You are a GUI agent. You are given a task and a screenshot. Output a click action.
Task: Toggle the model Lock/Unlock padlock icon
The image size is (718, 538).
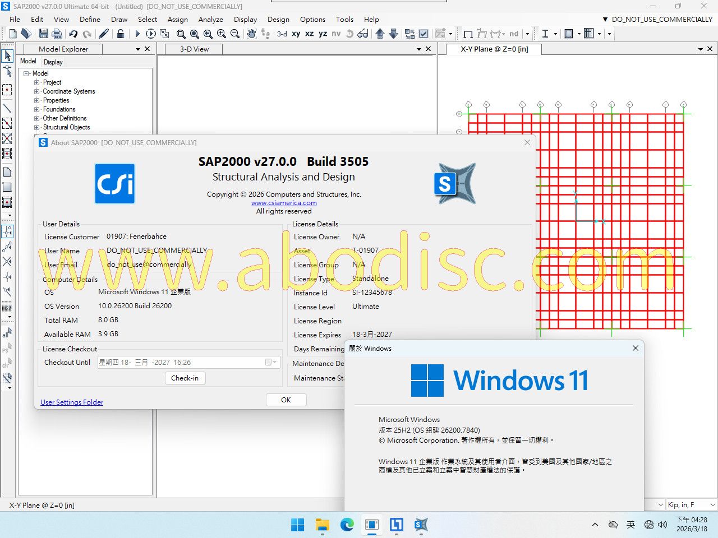(x=120, y=34)
